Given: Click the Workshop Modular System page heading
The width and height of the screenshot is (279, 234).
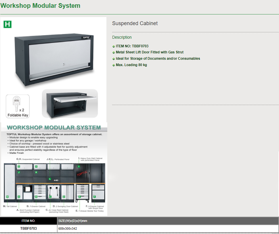Looking at the screenshot, I should pos(40,6).
